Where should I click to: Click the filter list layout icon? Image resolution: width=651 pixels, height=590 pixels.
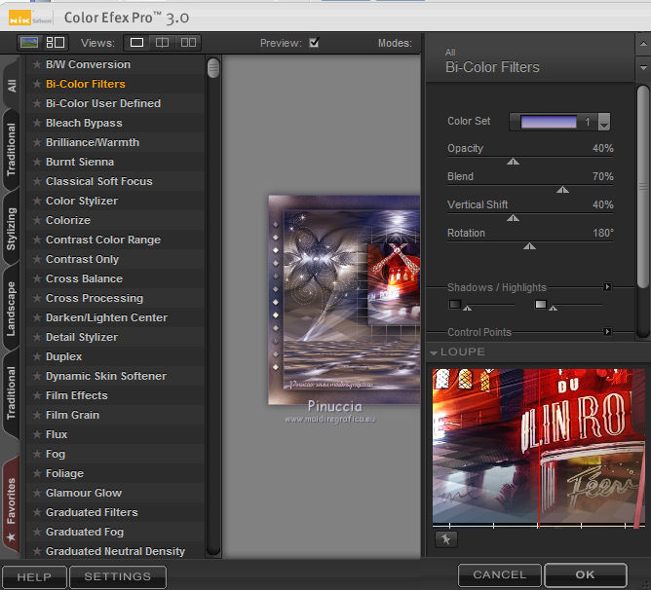[56, 43]
